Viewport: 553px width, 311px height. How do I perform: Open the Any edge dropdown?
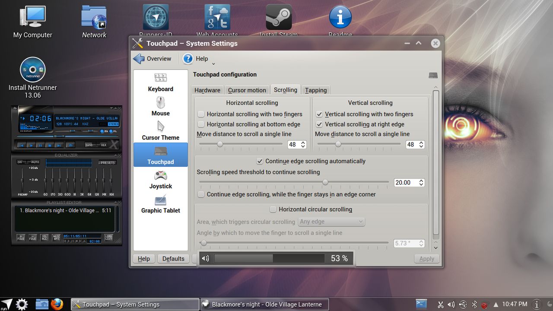click(x=331, y=222)
